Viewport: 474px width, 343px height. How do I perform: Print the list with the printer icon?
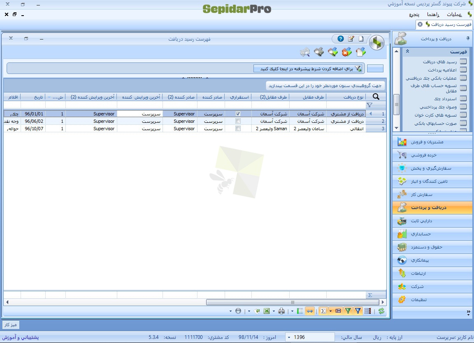(x=281, y=311)
